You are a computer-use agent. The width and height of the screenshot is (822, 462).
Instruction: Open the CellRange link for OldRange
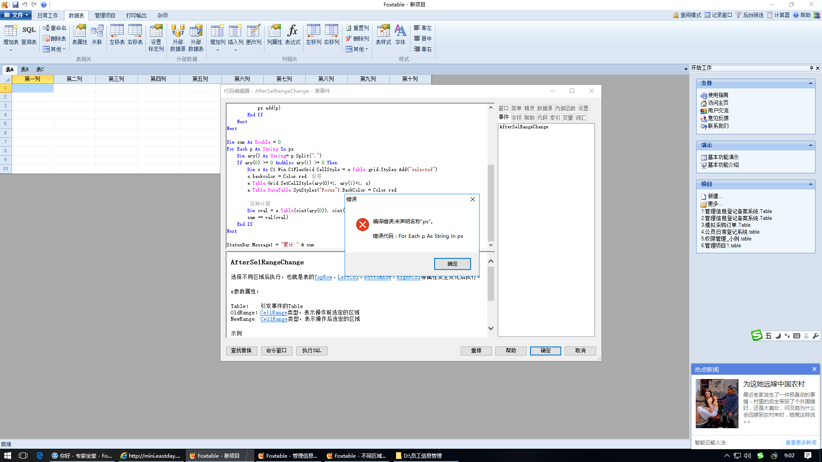coord(274,313)
